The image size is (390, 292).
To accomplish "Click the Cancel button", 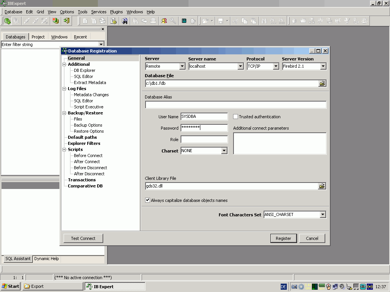I will (x=312, y=238).
